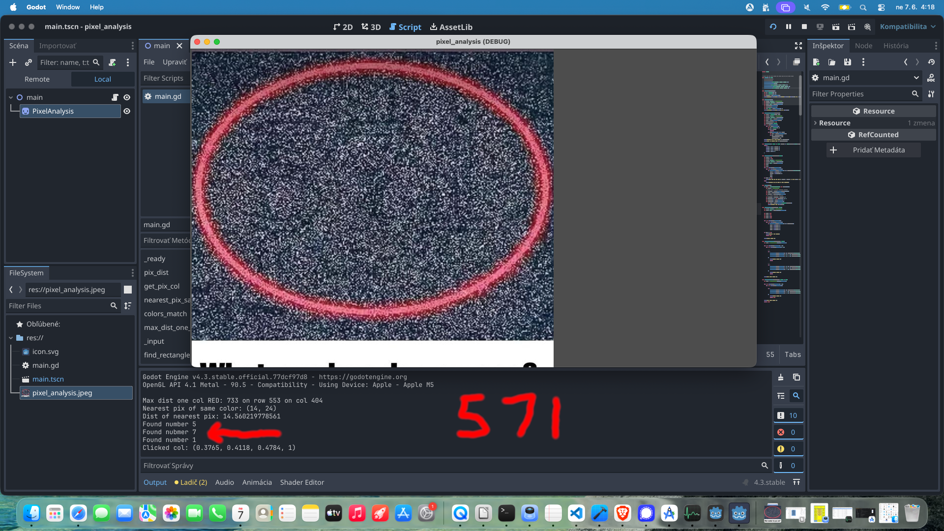Collapse duplicate output messages
Viewport: 944px width, 531px height.
[x=781, y=396]
